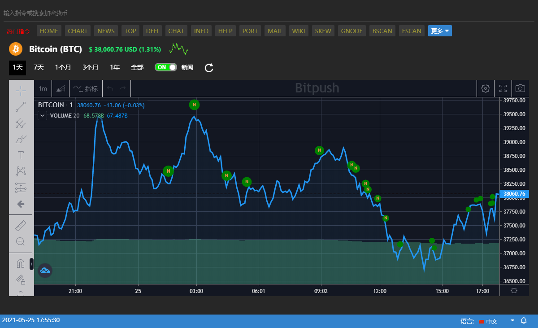This screenshot has width=538, height=328.
Task: Activate the zoom-in magnifier tool
Action: pos(21,241)
